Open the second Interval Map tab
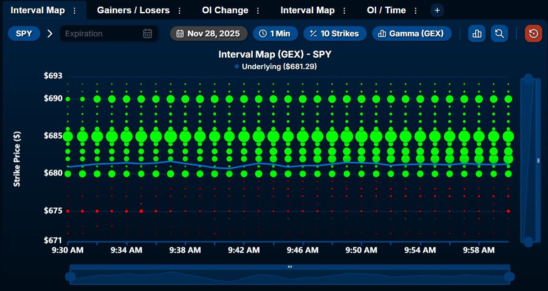The image size is (548, 291). coord(307,10)
